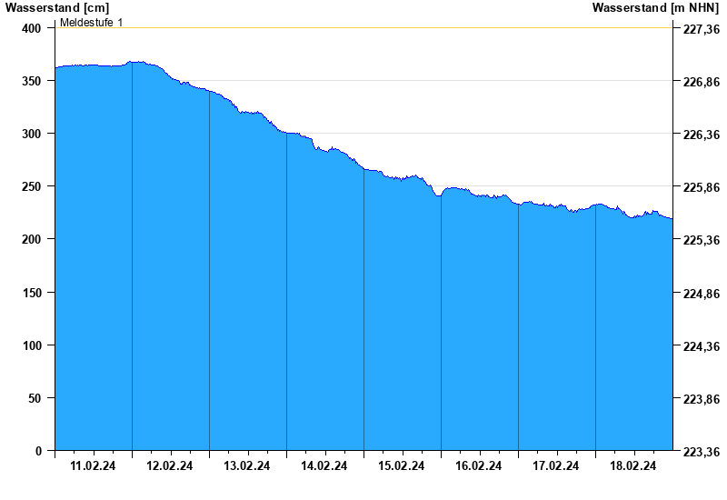Click the 225,86 m NHN value
The width and height of the screenshot is (727, 500).
tap(702, 187)
